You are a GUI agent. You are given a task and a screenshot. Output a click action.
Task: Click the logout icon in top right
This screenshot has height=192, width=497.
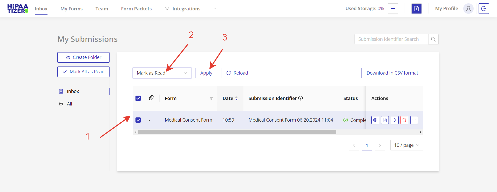click(x=484, y=9)
